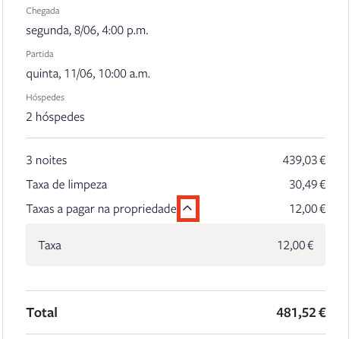This screenshot has height=339, width=352.
Task: Select the departure date quinta, 11/06
Action: pos(61,74)
